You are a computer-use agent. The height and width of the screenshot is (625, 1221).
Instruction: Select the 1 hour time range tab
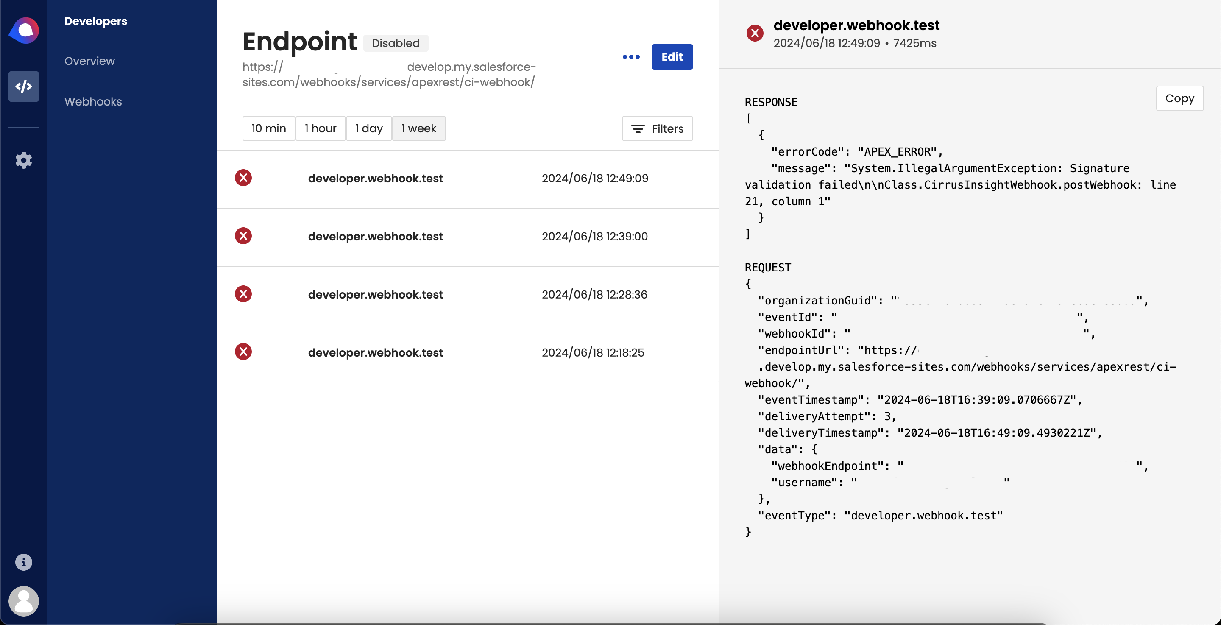pos(321,128)
